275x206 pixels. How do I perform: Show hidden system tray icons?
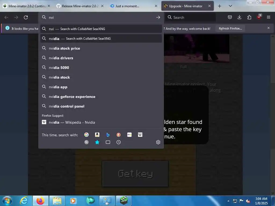228,201
